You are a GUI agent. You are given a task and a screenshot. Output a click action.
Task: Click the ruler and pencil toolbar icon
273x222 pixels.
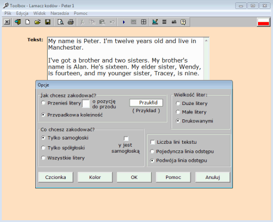tap(155, 22)
